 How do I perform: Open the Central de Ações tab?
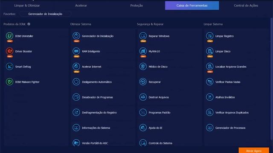point(246,6)
